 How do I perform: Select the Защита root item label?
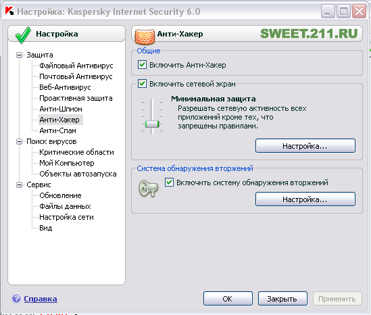[x=40, y=55]
